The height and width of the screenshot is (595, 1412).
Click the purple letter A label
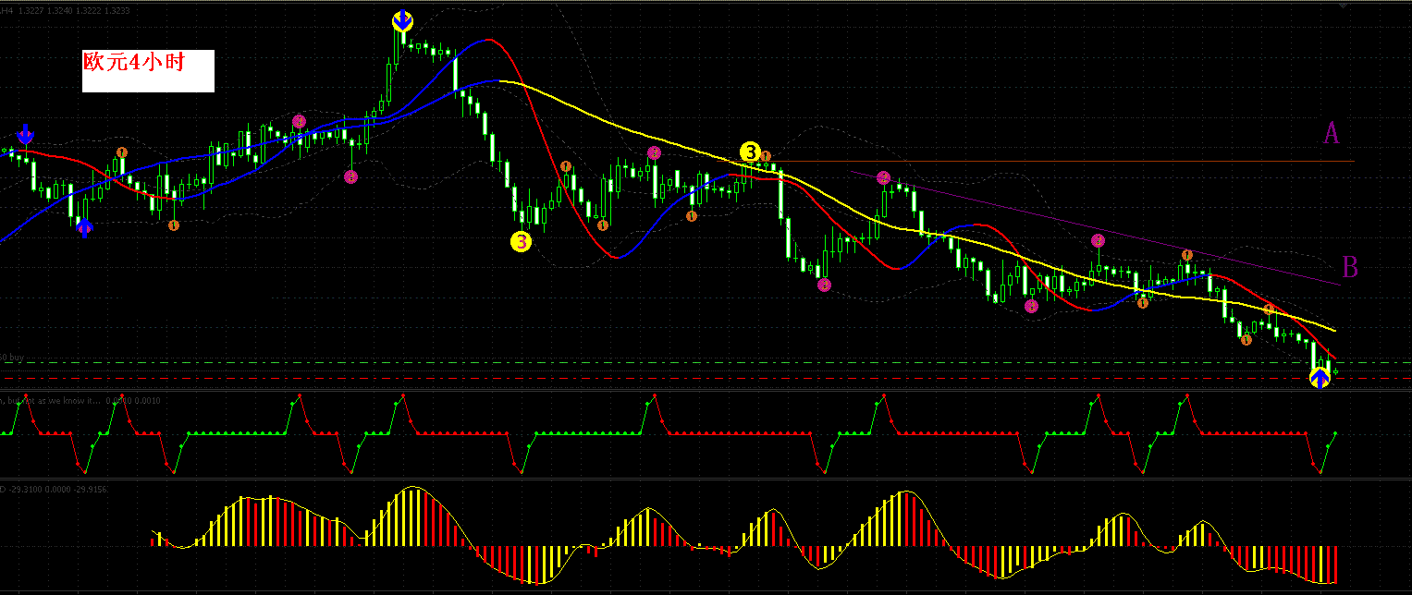(1332, 133)
